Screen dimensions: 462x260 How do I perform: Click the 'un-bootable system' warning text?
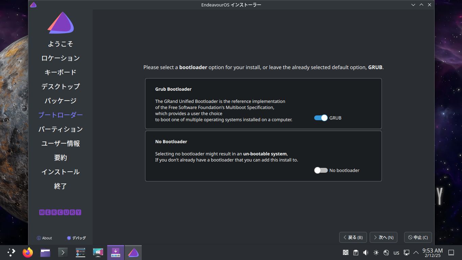(x=265, y=154)
